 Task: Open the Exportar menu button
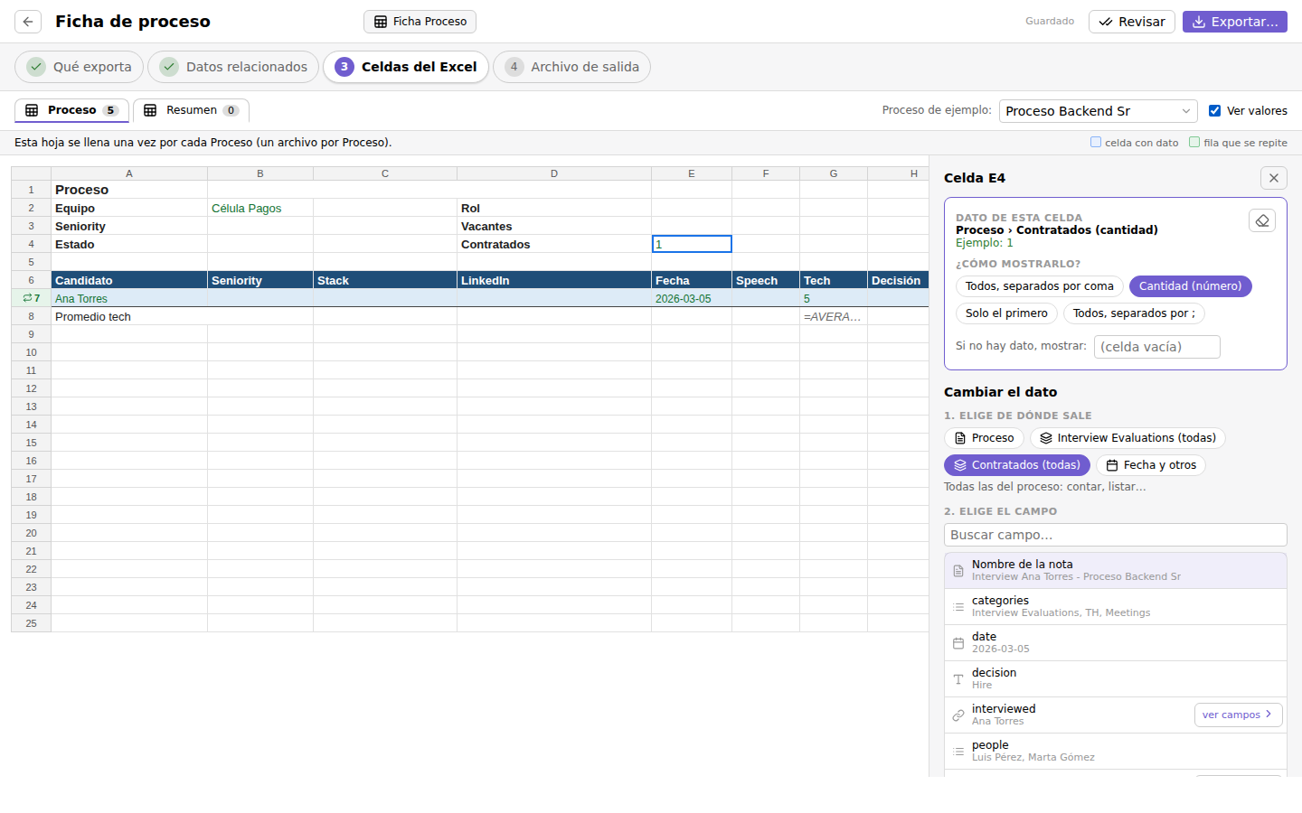point(1234,22)
